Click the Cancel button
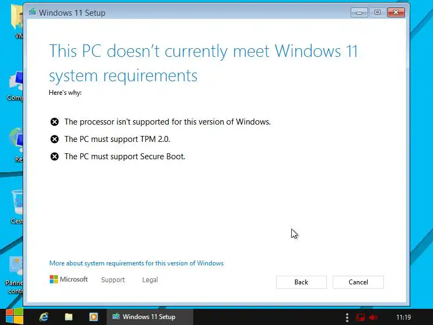Image resolution: width=433 pixels, height=325 pixels. pos(358,282)
